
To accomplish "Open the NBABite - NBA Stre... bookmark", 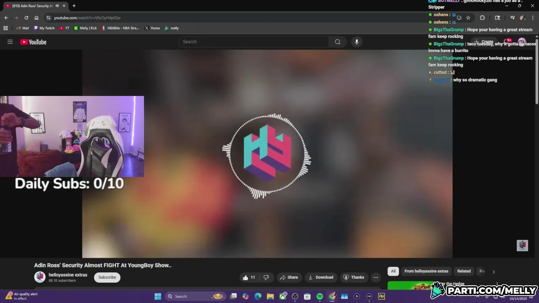I will pyautogui.click(x=120, y=28).
